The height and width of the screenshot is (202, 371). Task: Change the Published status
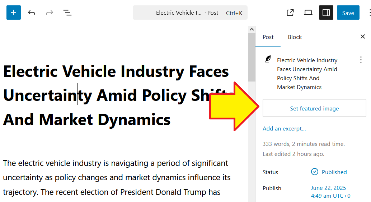329,172
